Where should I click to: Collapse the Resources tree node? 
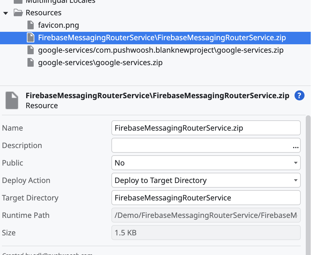(x=5, y=13)
